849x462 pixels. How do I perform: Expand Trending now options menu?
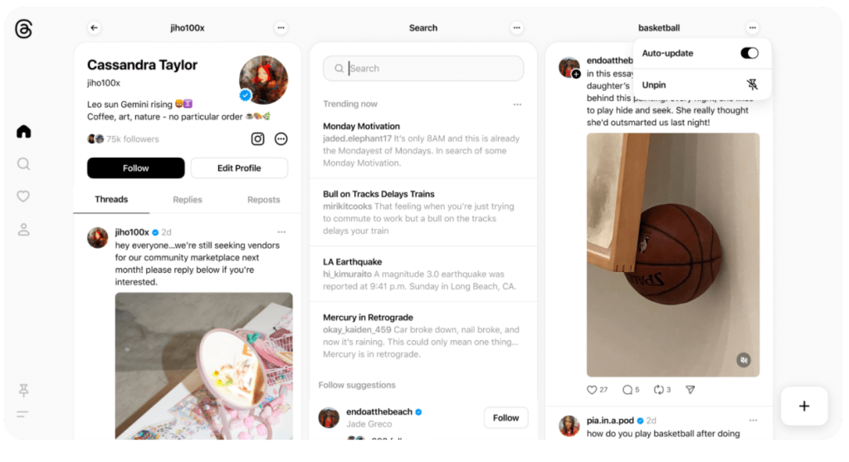[x=517, y=105]
